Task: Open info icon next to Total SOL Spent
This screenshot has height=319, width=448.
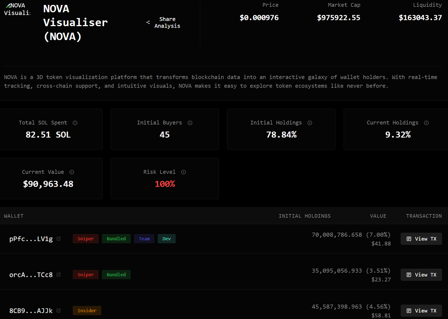Action: click(75, 123)
